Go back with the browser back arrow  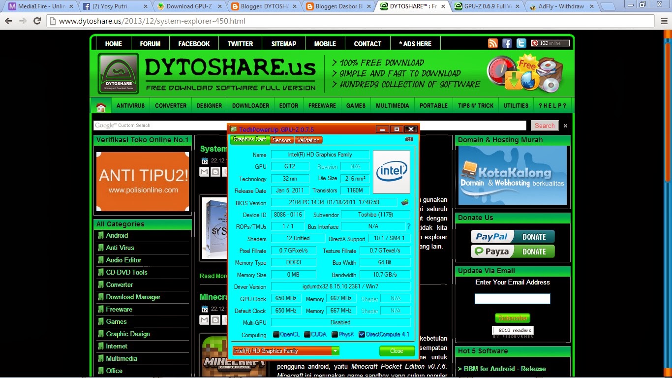click(9, 21)
